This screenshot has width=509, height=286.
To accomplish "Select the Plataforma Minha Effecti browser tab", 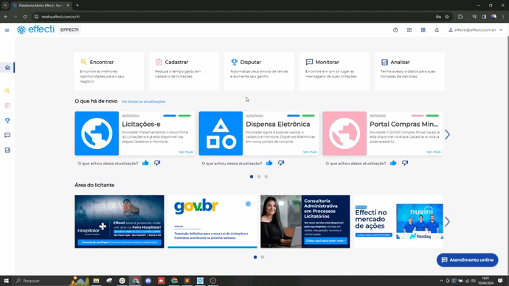I will click(x=41, y=5).
